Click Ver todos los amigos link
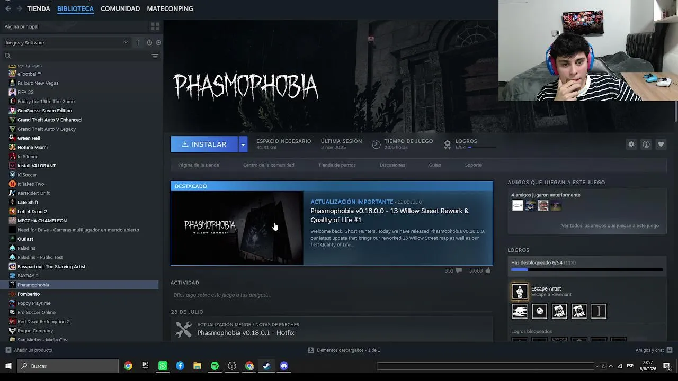Screen dimensions: 678x381 610,226
